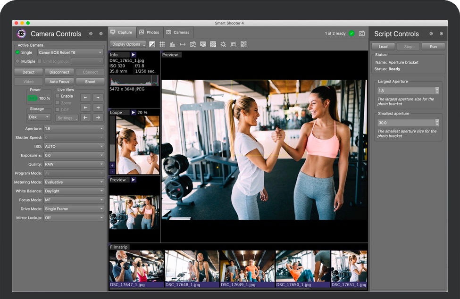This screenshot has height=299, width=460.
Task: Switch to the Photos tab
Action: [149, 33]
